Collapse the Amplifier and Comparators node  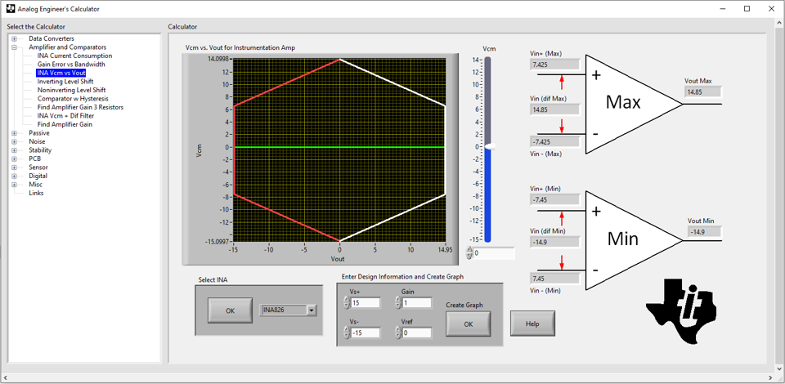[x=14, y=47]
